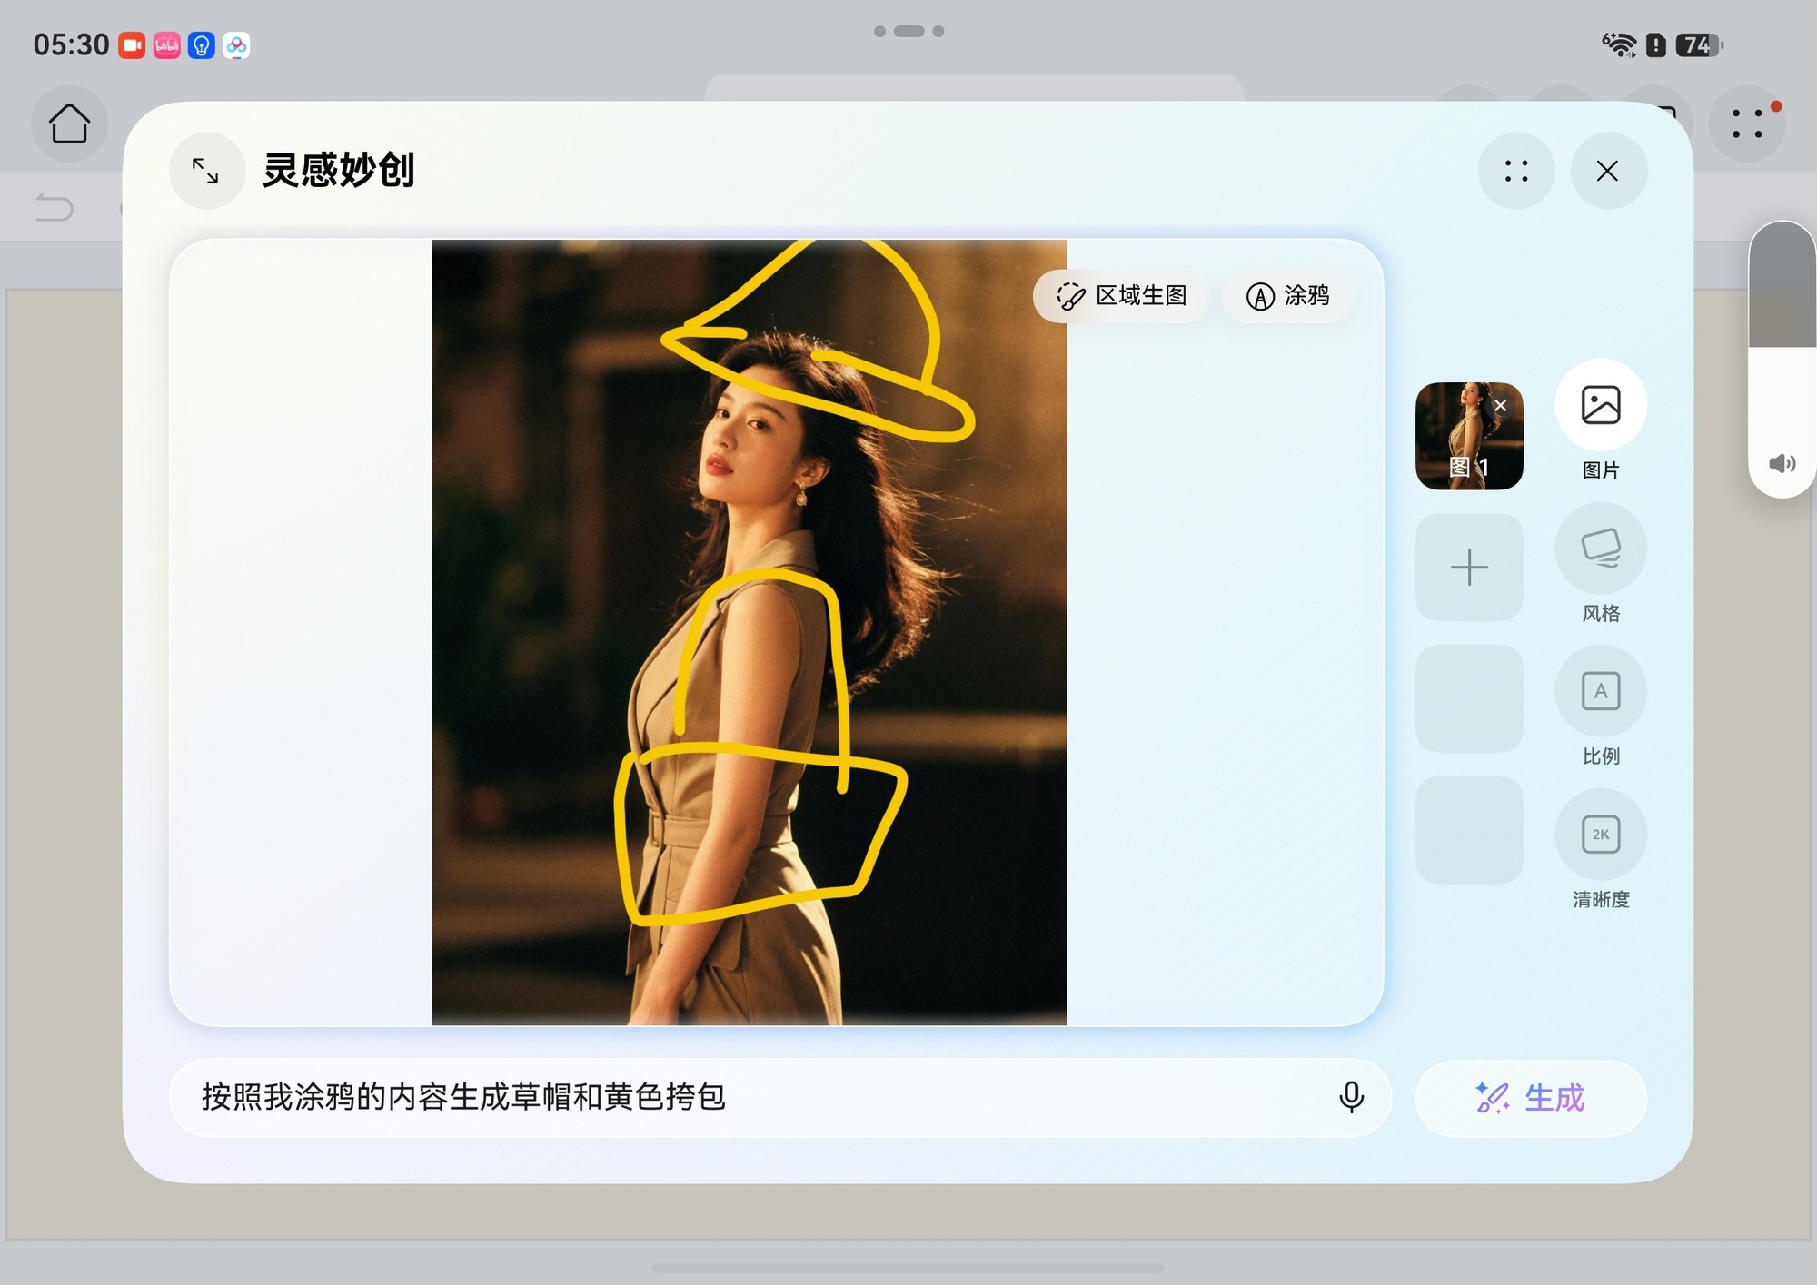1817x1285 pixels.
Task: Switch to 区域生图 mode
Action: pyautogui.click(x=1122, y=295)
